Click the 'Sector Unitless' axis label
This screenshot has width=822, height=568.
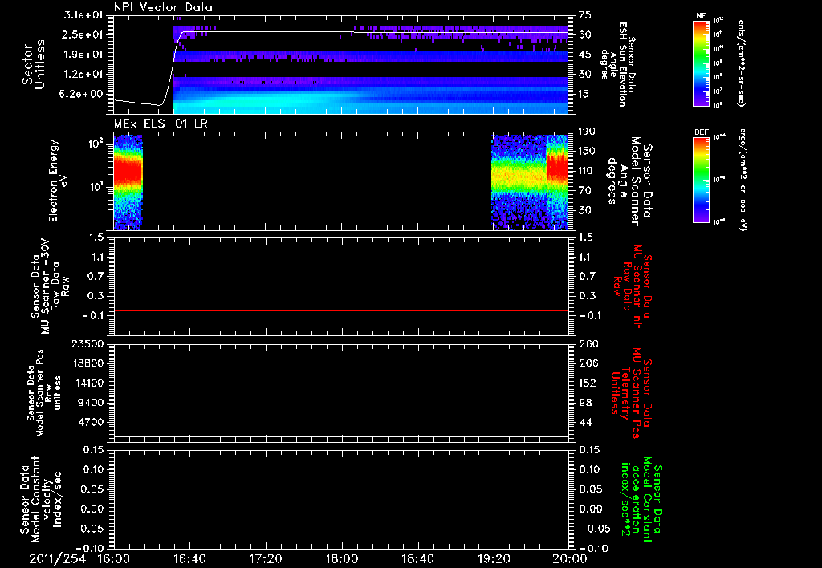tap(33, 64)
